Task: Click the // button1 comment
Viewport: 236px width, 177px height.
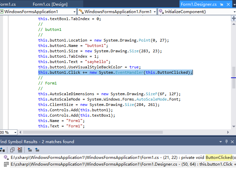Action: 50,29
